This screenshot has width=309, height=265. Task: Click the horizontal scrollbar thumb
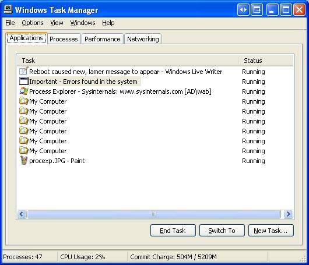pos(154,214)
